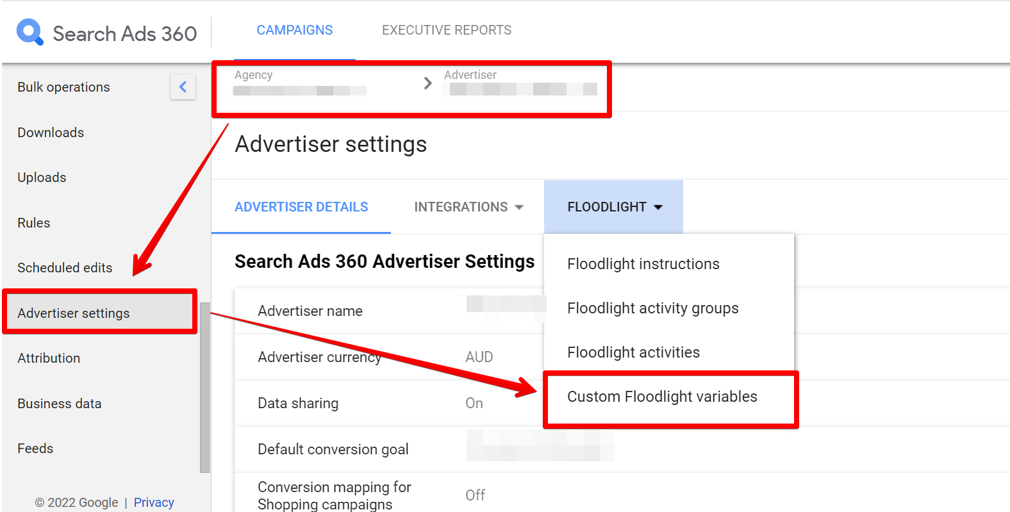Follow the Privacy link in the footer

coord(154,502)
